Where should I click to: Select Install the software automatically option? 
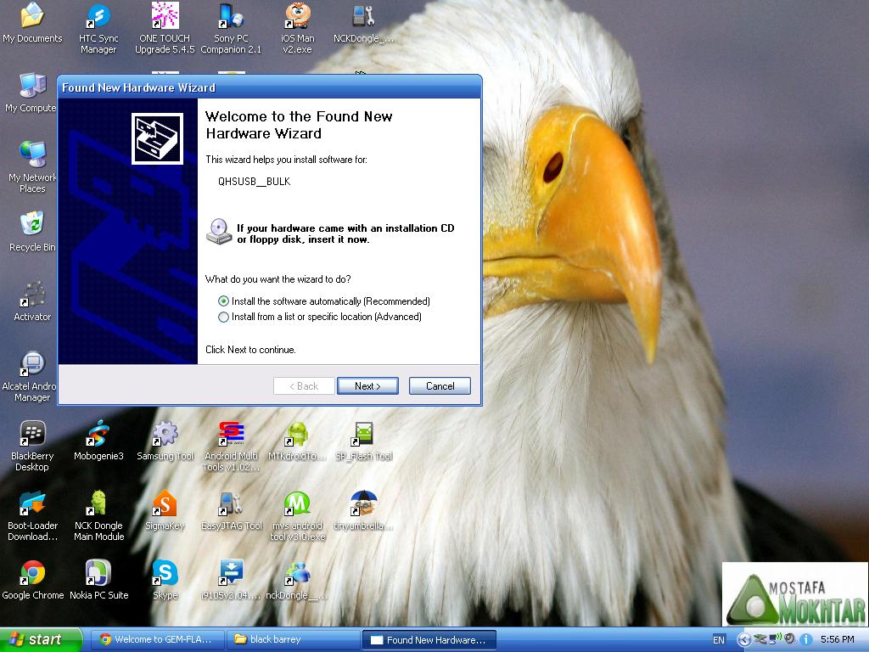[323, 301]
